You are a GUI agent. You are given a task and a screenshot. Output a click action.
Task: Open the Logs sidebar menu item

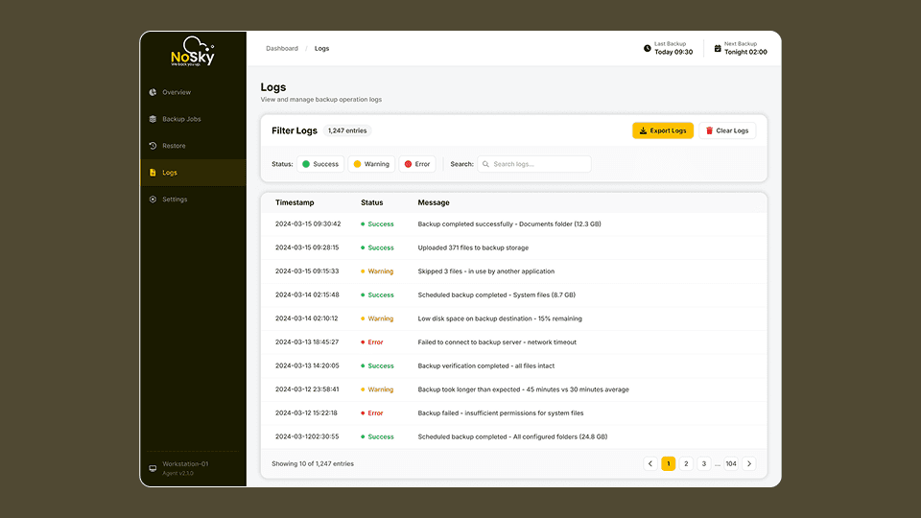click(x=170, y=173)
